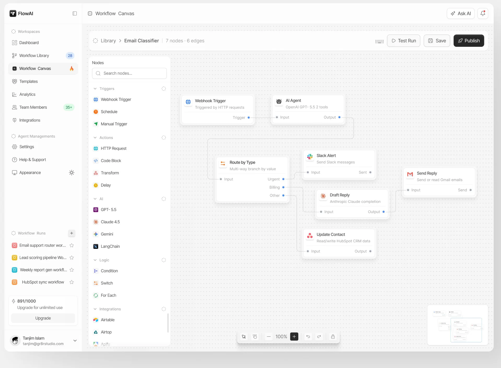Click the Test Run button
The height and width of the screenshot is (368, 501).
(x=404, y=41)
